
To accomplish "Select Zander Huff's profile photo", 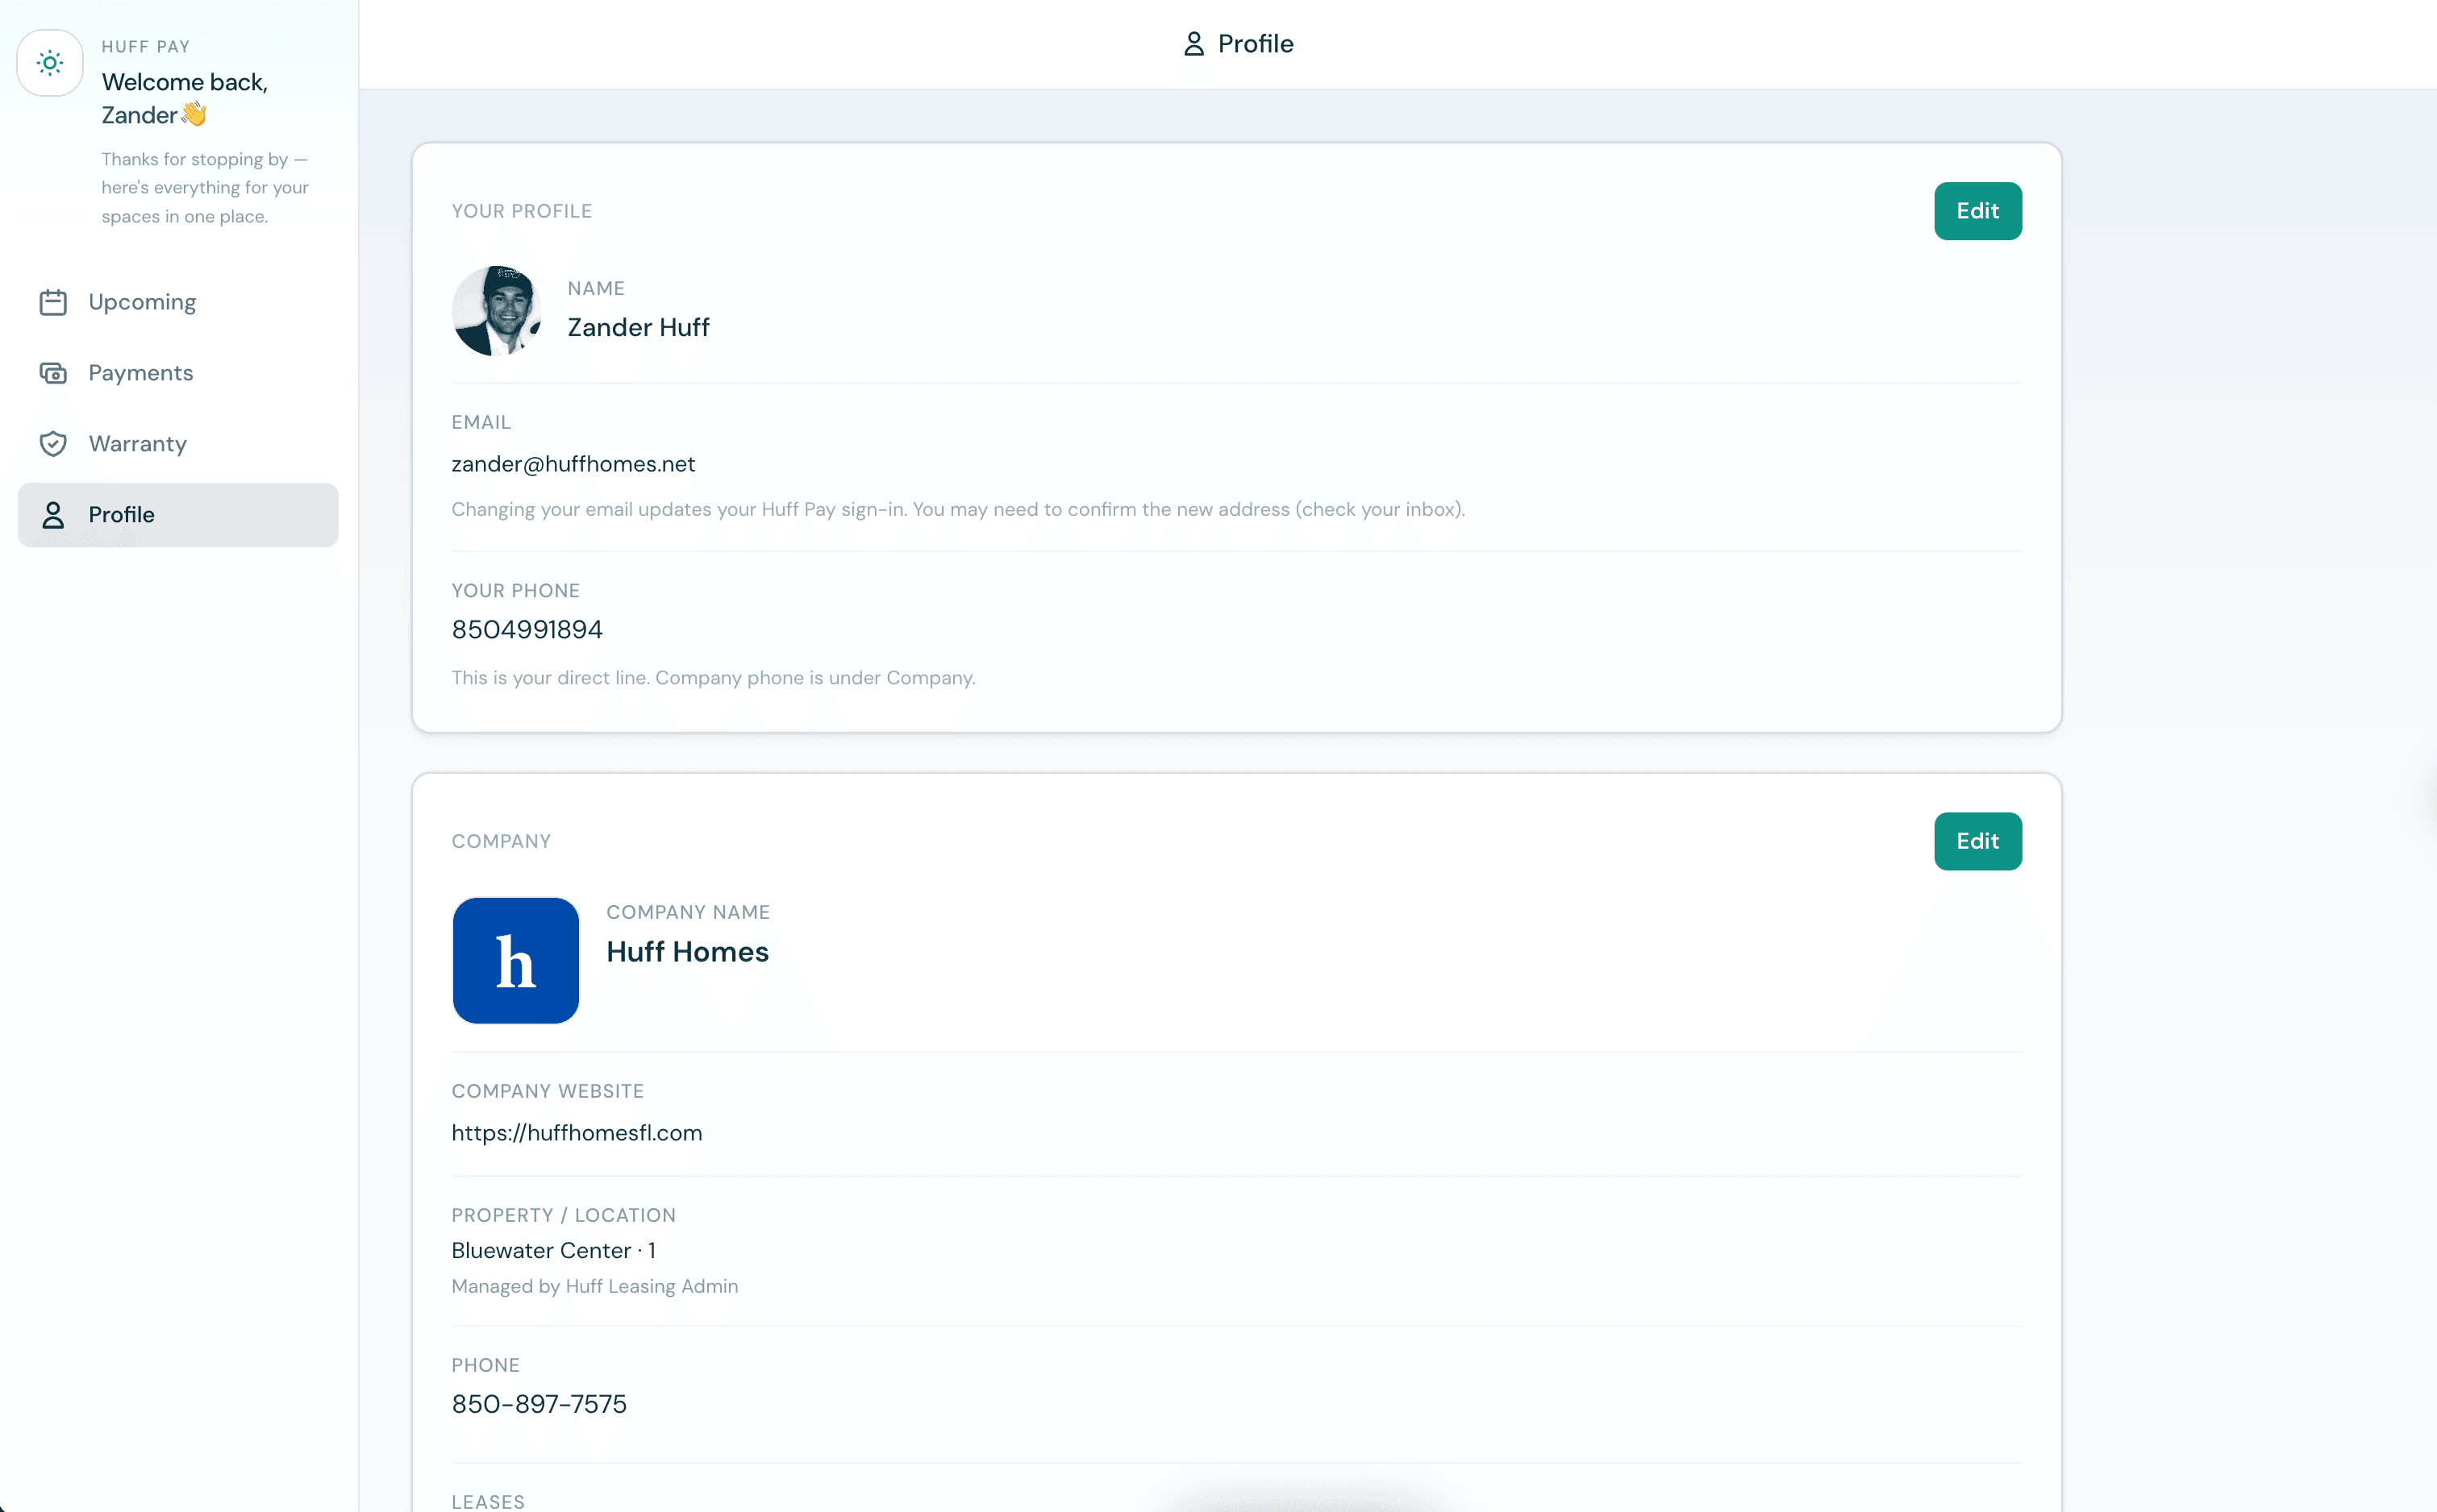I will point(496,311).
